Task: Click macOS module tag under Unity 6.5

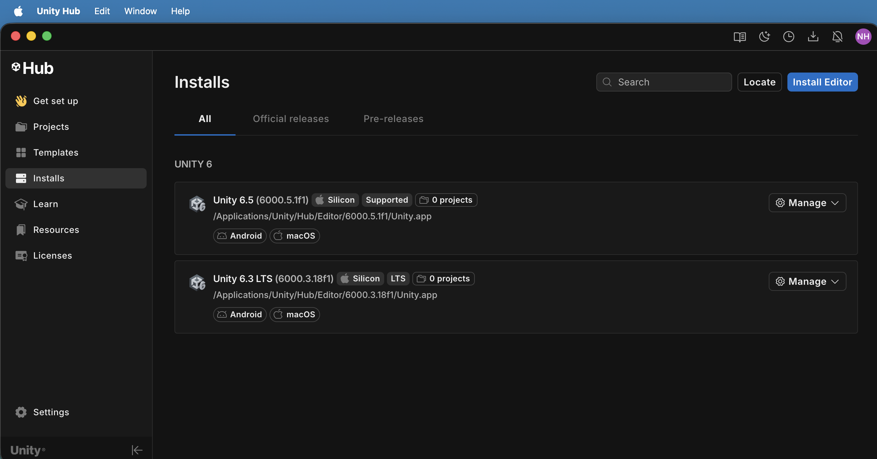Action: (295, 236)
